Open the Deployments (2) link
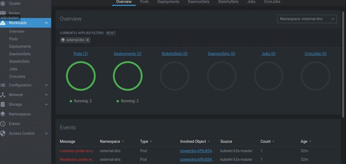Image resolution: width=346 pixels, height=164 pixels. click(127, 54)
